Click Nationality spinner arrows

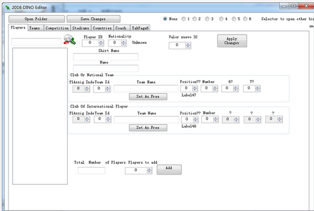tap(124, 43)
